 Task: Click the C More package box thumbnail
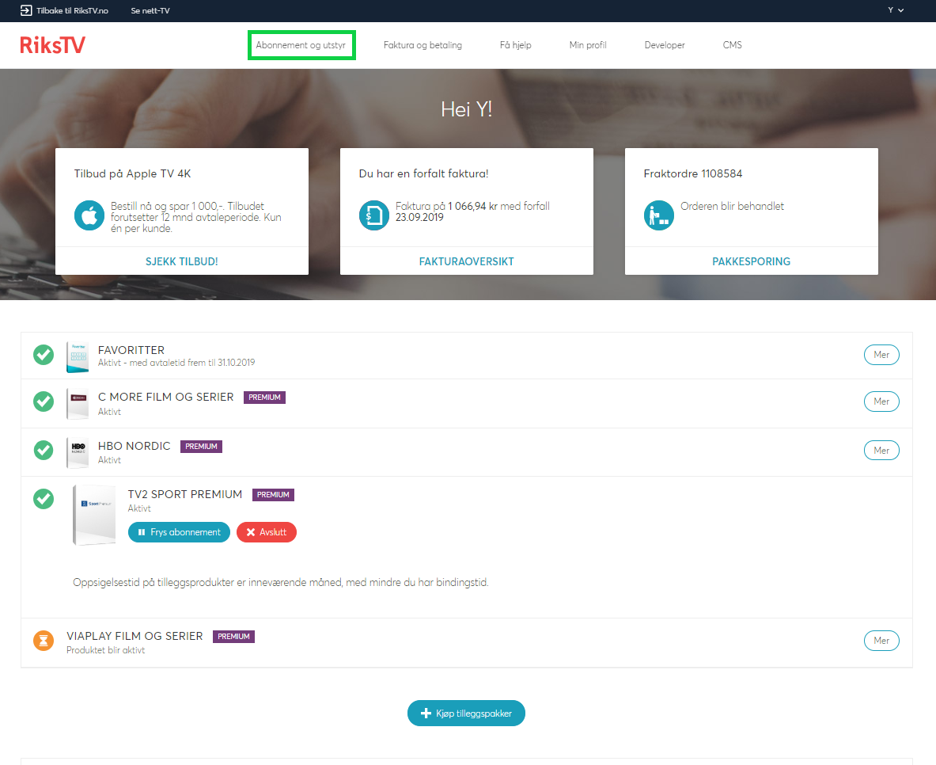(78, 404)
